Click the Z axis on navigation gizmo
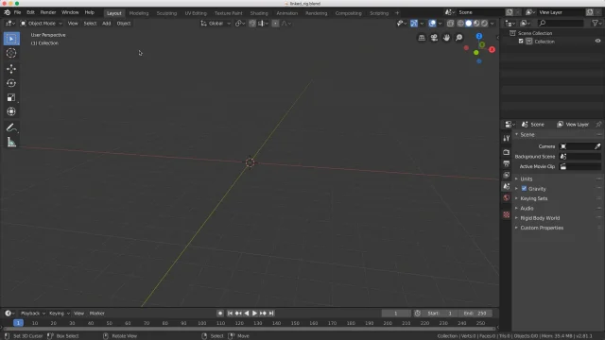Image resolution: width=605 pixels, height=340 pixels. [479, 36]
